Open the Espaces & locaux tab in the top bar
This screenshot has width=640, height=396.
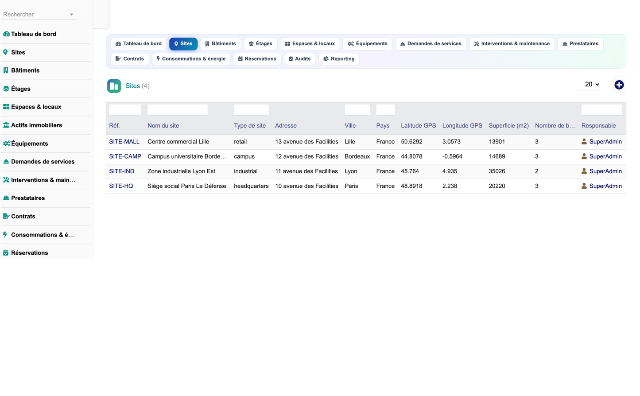310,44
